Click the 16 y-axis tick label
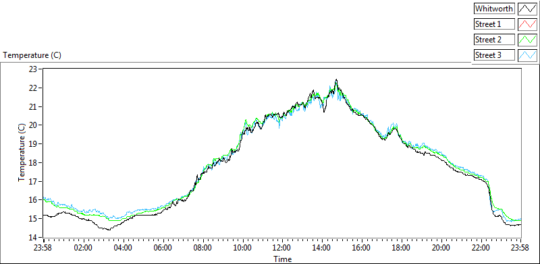The height and width of the screenshot is (264, 540). pyautogui.click(x=32, y=200)
